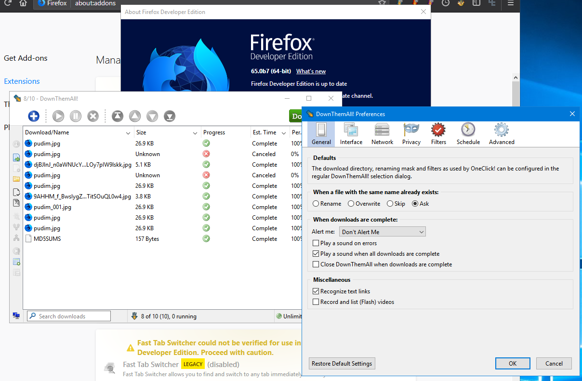582x381 pixels.
Task: Click the Size column dropdown arrow
Action: tap(195, 132)
